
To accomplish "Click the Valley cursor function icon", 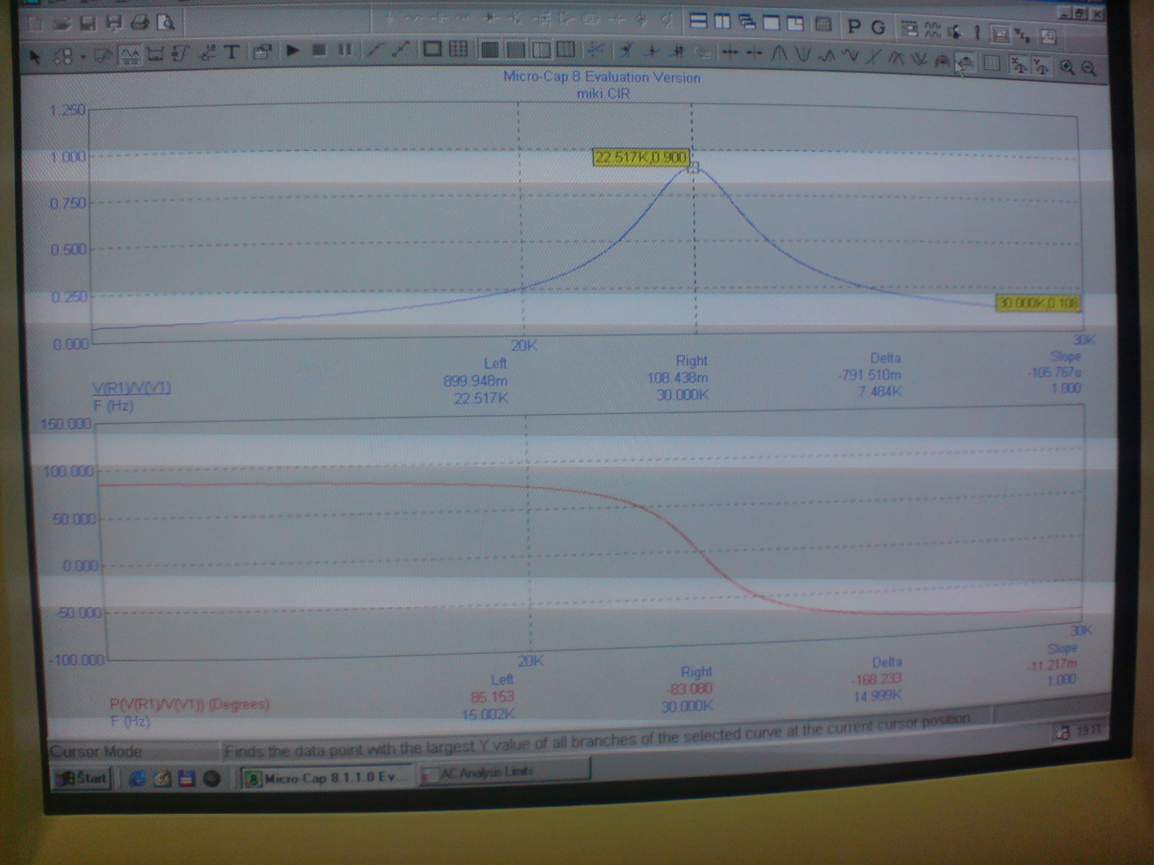I will point(803,55).
